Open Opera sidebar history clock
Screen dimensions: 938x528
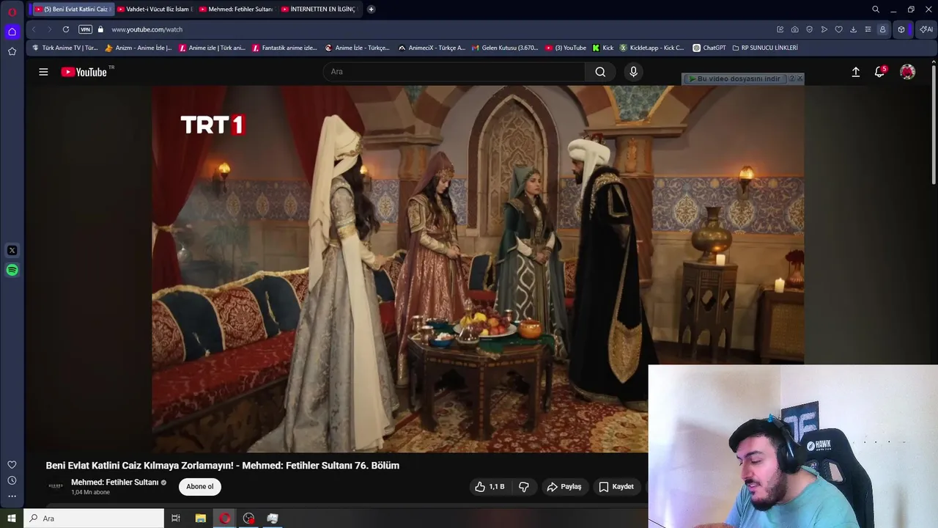(x=12, y=480)
